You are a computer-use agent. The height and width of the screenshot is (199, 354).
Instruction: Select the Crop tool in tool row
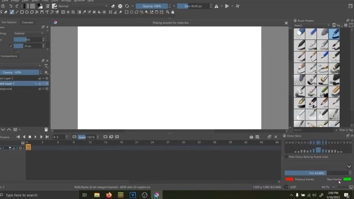73,12
